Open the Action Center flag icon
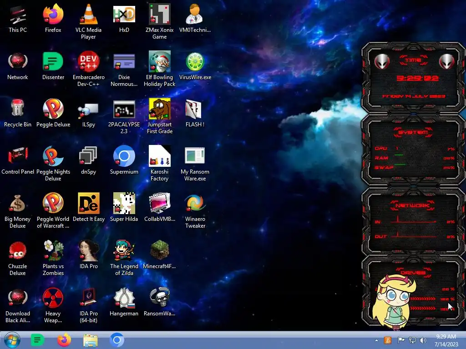Viewport: 466px width, 349px height. click(401, 340)
